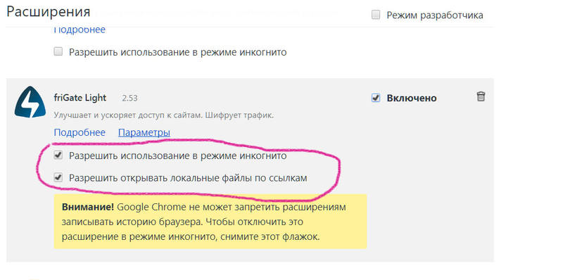Click the version number 2.53
Image resolution: width=563 pixels, height=280 pixels.
pyautogui.click(x=129, y=98)
